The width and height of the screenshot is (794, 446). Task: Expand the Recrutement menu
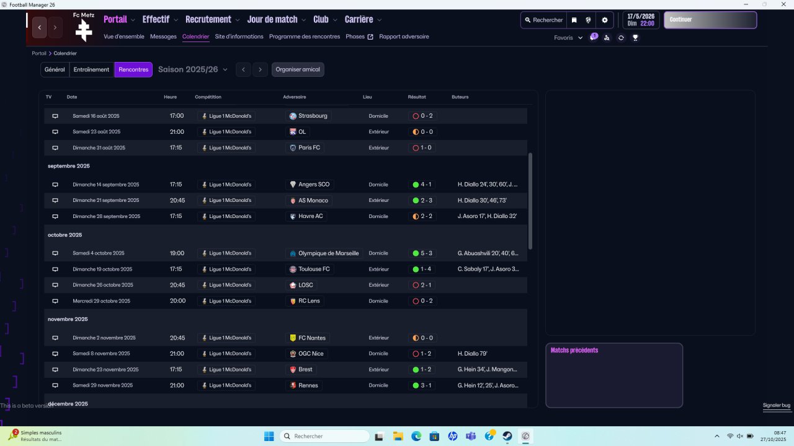click(x=212, y=19)
